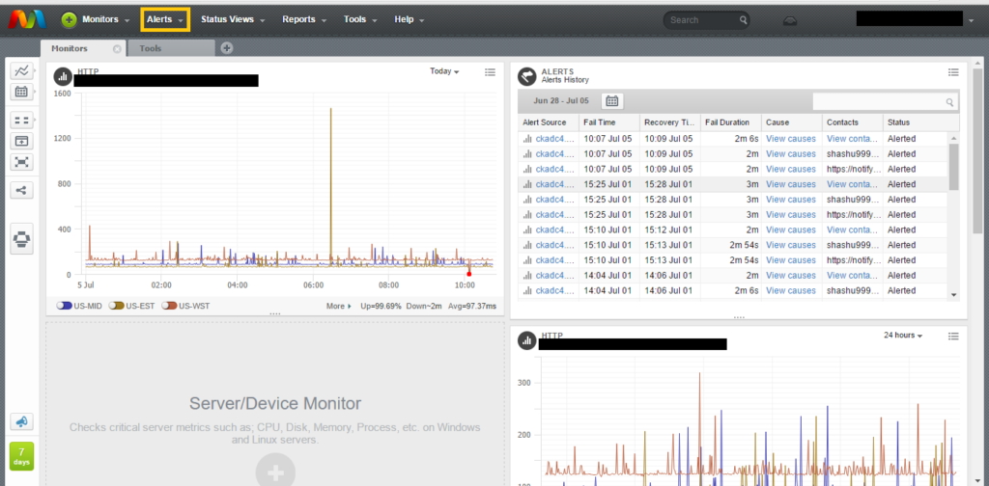Open the 24 hours time range dropdown
The width and height of the screenshot is (989, 486).
click(903, 336)
